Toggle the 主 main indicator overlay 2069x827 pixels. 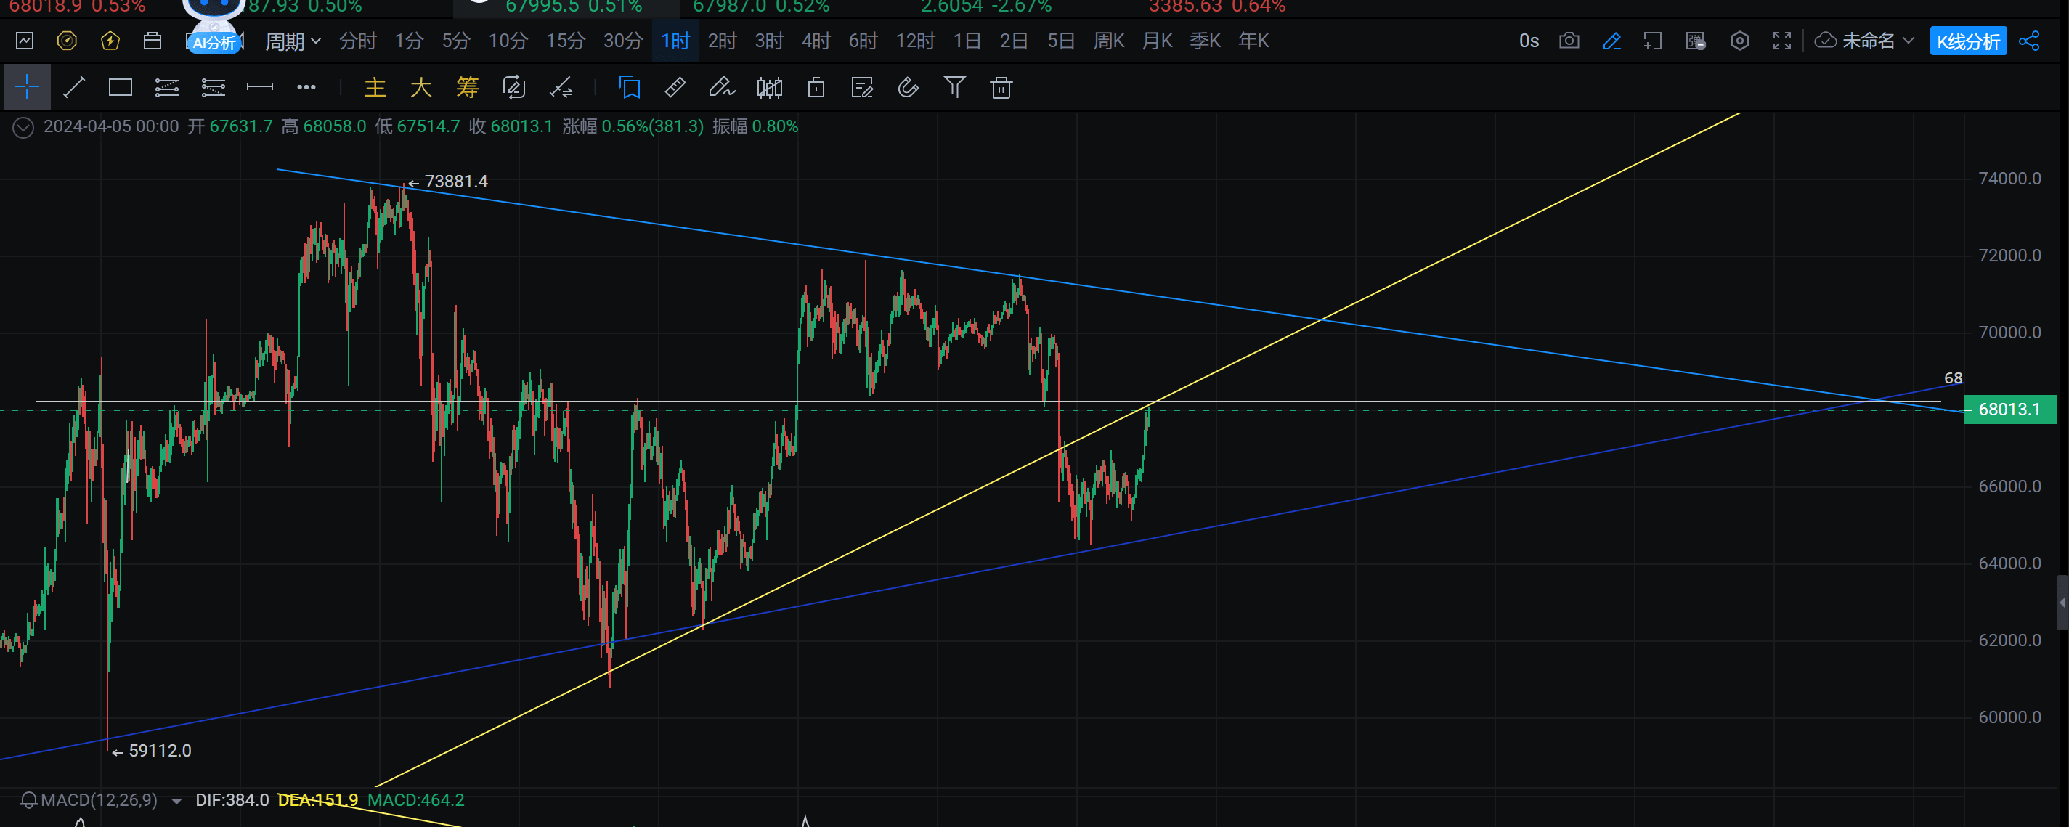click(x=374, y=86)
